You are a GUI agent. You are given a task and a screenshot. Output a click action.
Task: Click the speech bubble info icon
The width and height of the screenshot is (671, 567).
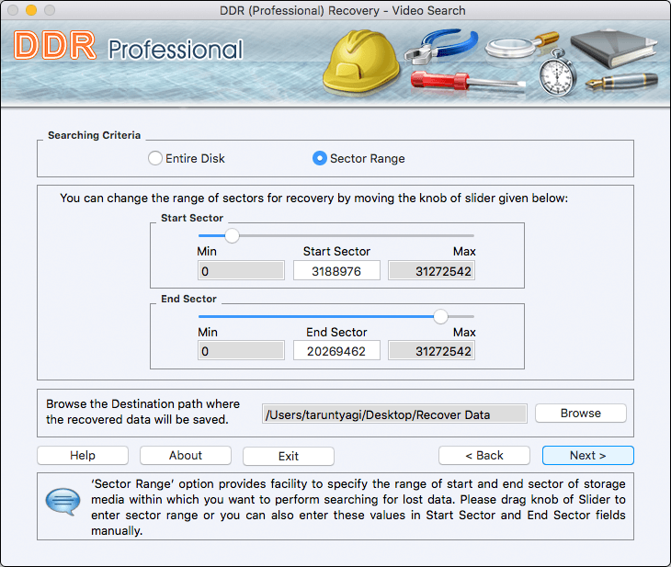63,501
